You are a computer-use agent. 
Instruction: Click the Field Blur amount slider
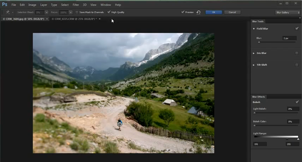coord(259,42)
